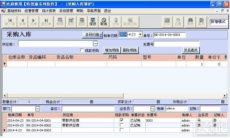Click the 查找 binoculars search icon
230x138 pixels.
click(x=190, y=22)
